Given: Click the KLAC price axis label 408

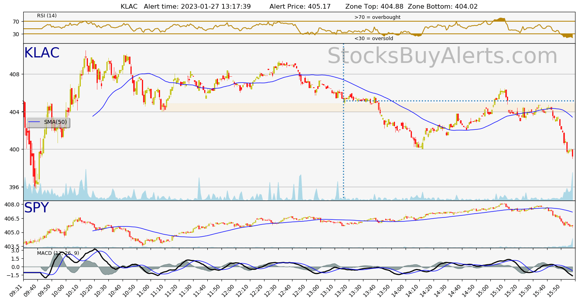Looking at the screenshot, I should tap(15, 74).
